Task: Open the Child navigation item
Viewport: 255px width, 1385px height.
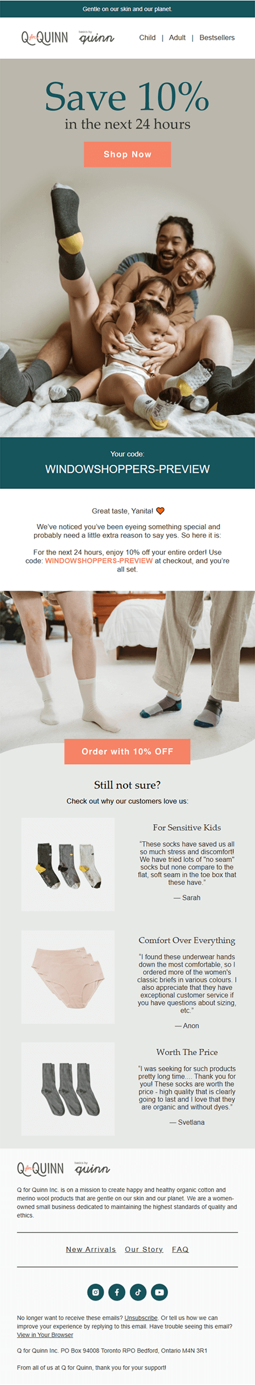Action: tap(147, 37)
